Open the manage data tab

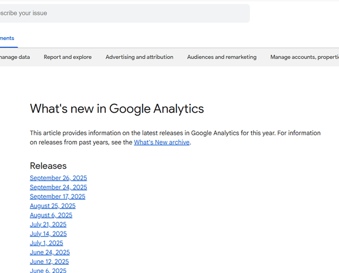15,57
